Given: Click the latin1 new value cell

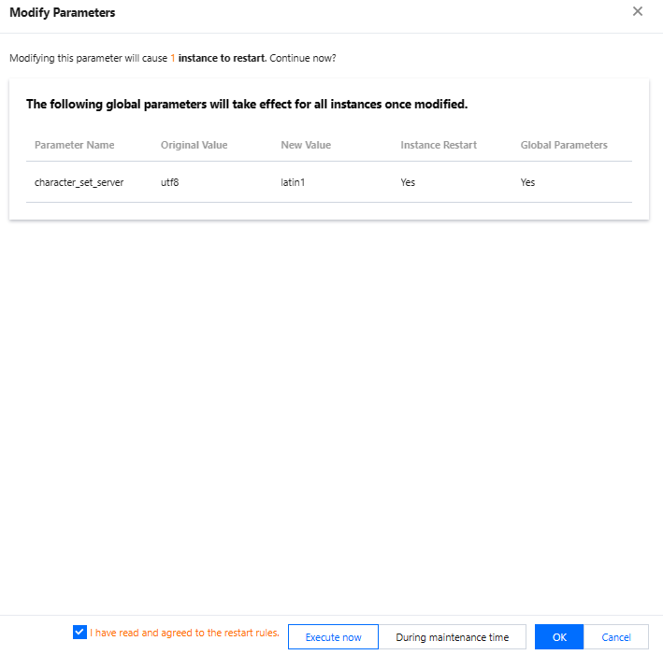Looking at the screenshot, I should (x=293, y=182).
